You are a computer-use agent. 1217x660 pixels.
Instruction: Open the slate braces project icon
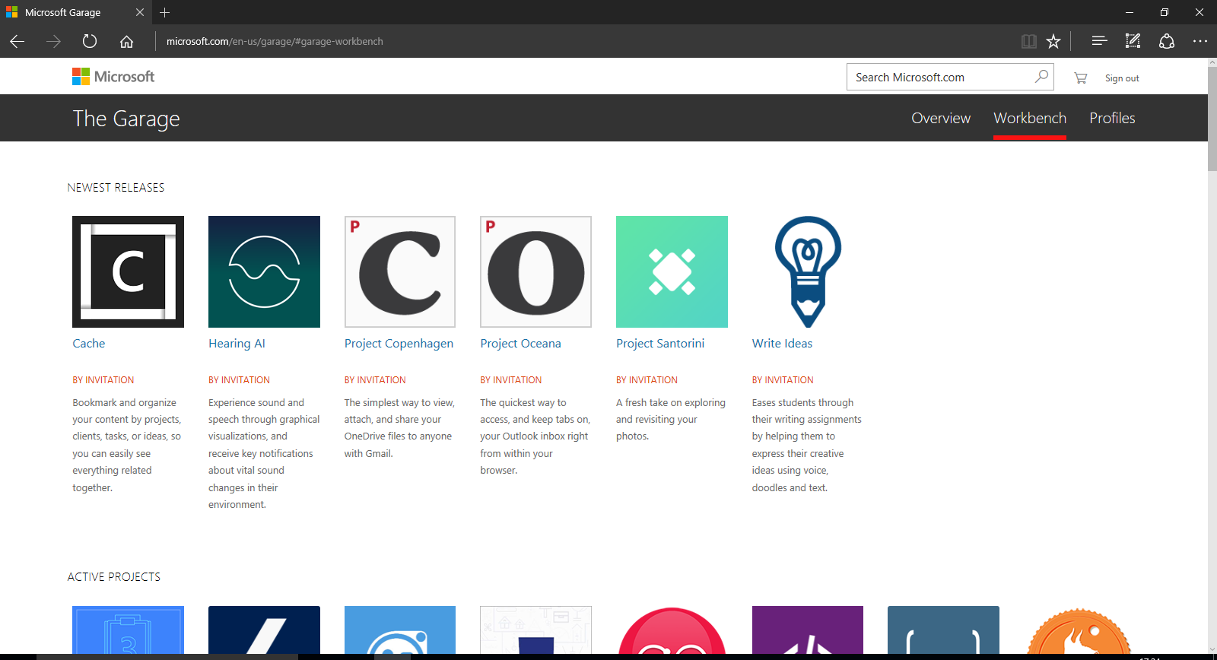943,630
